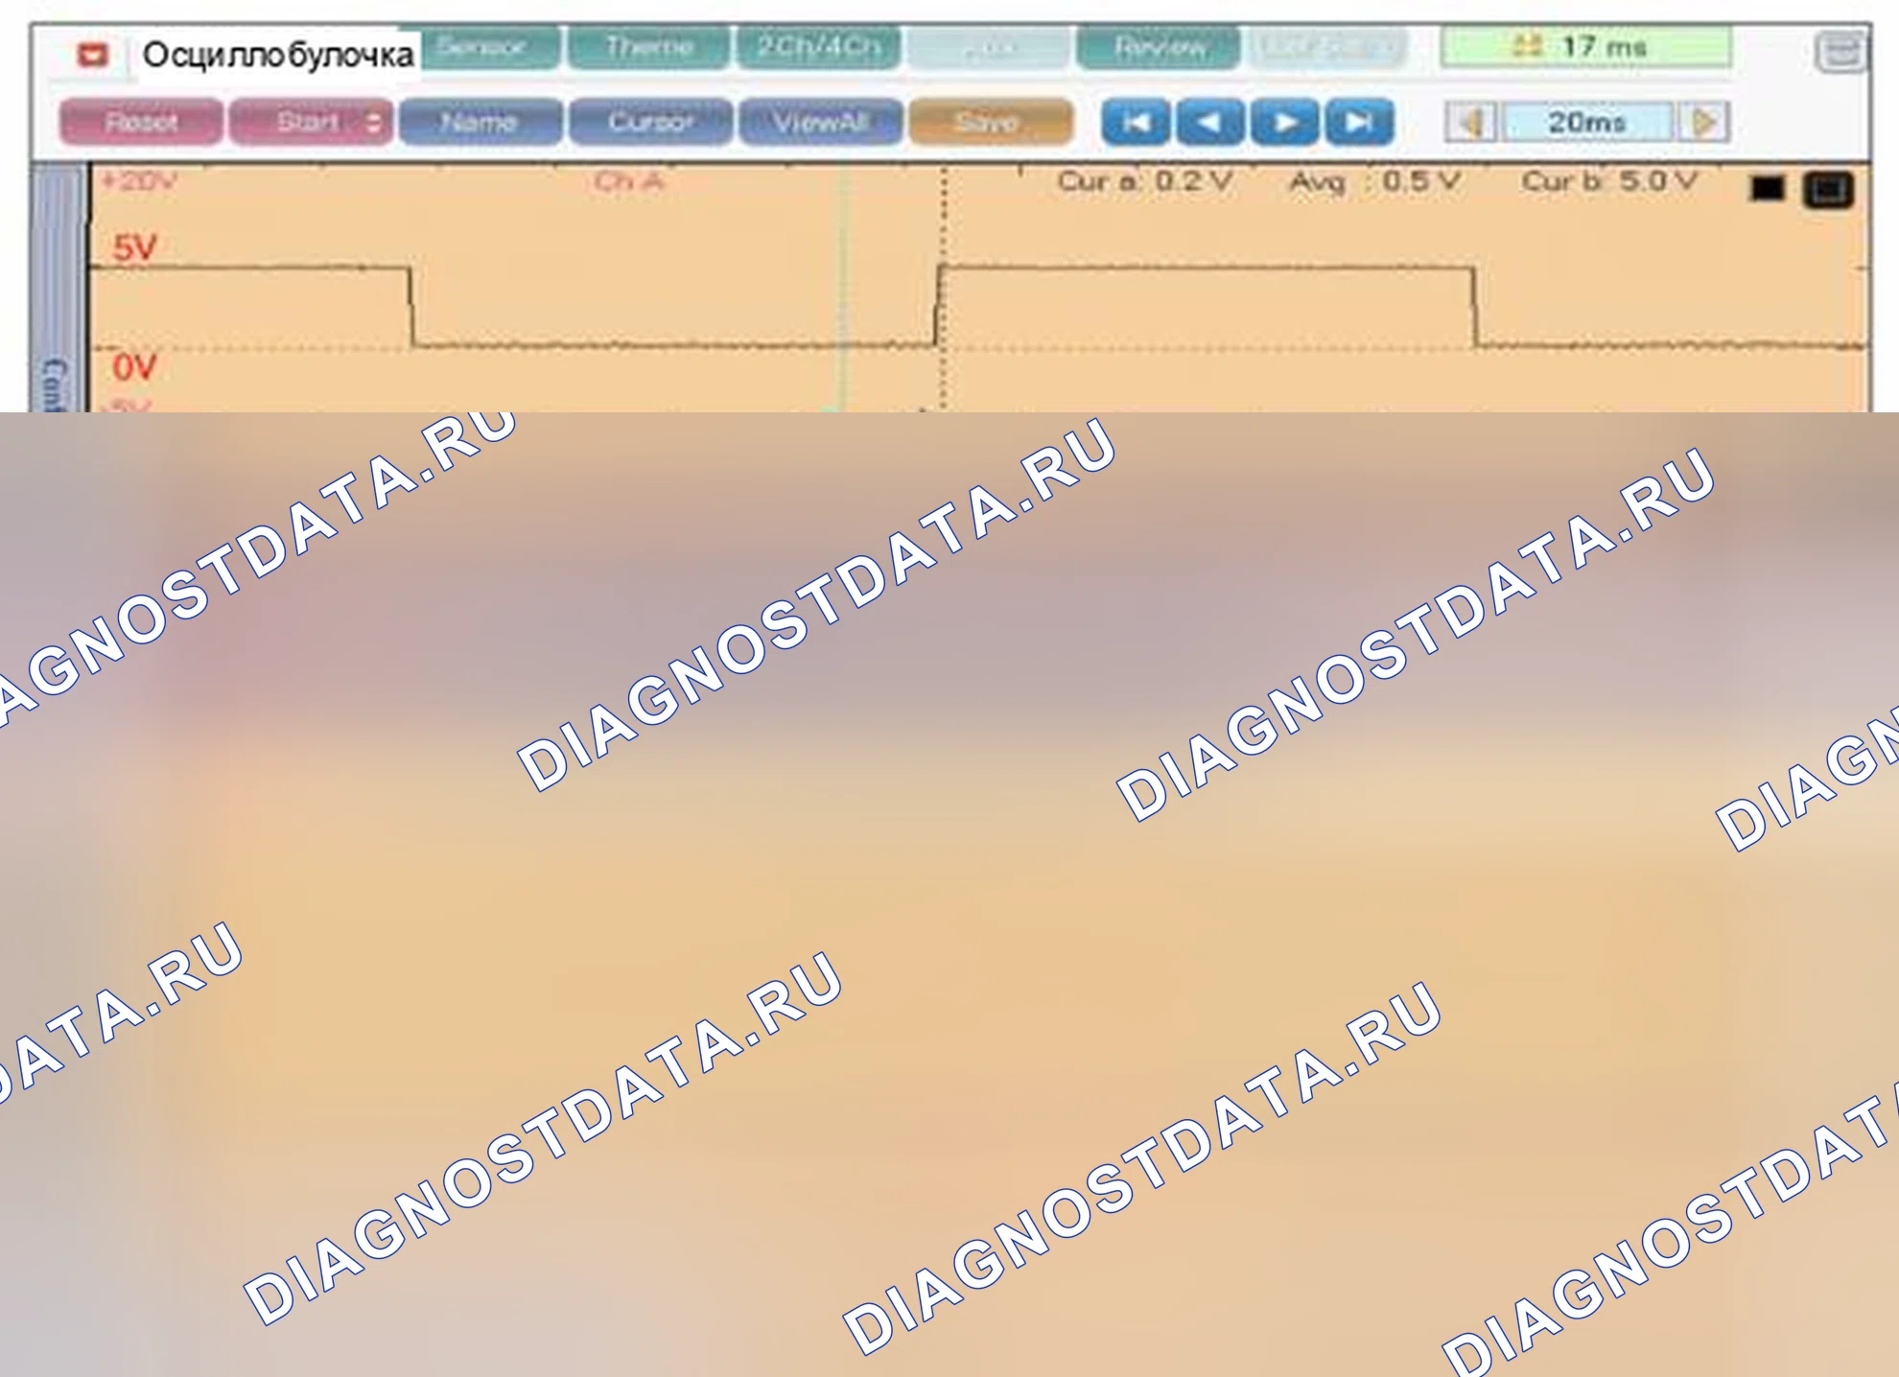The image size is (1899, 1377).
Task: Toggle the Cursor measurement mode
Action: coord(650,123)
